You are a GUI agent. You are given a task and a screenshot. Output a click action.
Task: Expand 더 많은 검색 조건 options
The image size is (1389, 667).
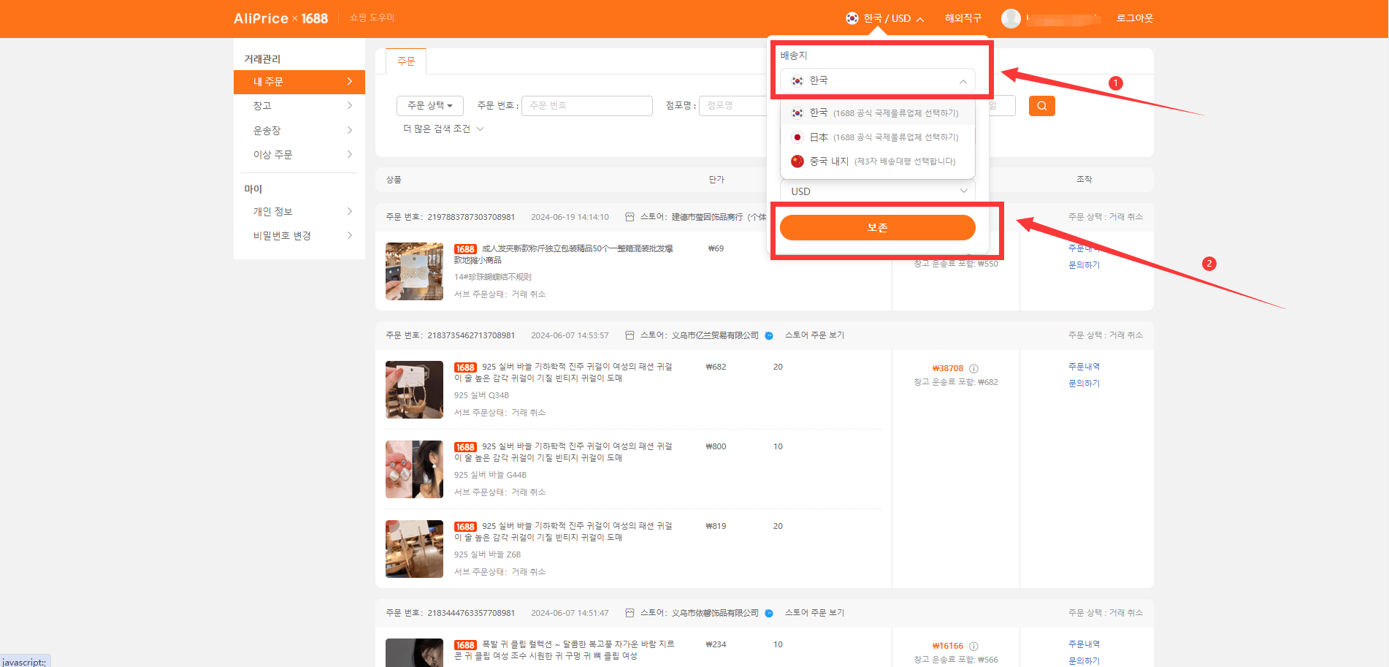443,129
